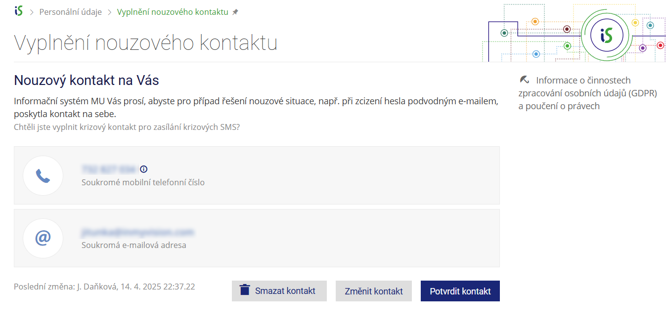Click the Soukromá e-mailová adresa label
Screen dimensions: 666x331
tap(133, 245)
